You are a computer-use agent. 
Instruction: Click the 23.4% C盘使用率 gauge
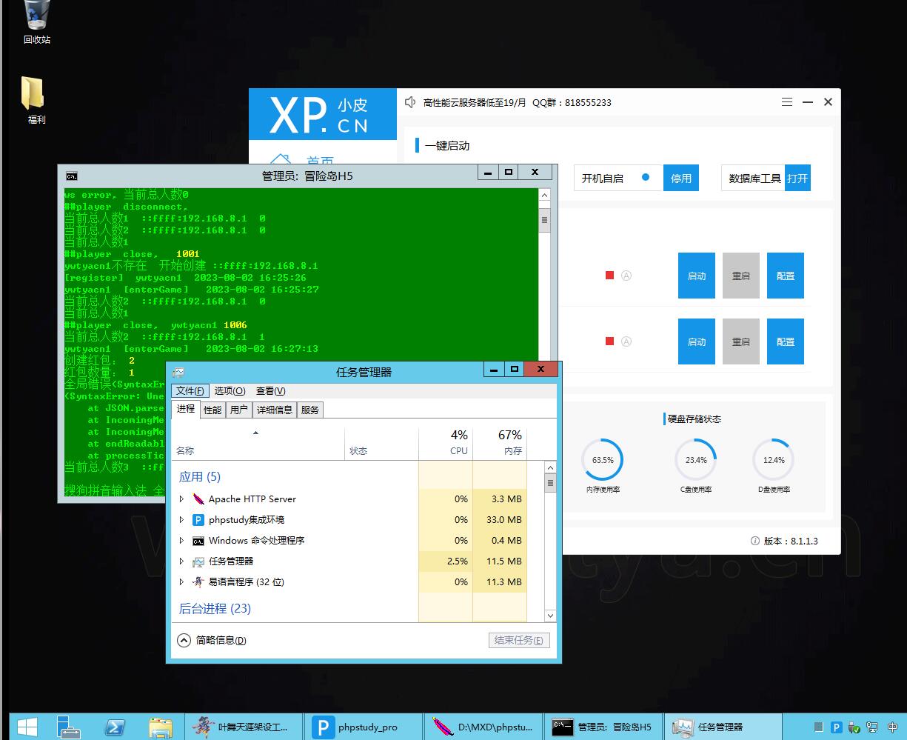click(696, 460)
